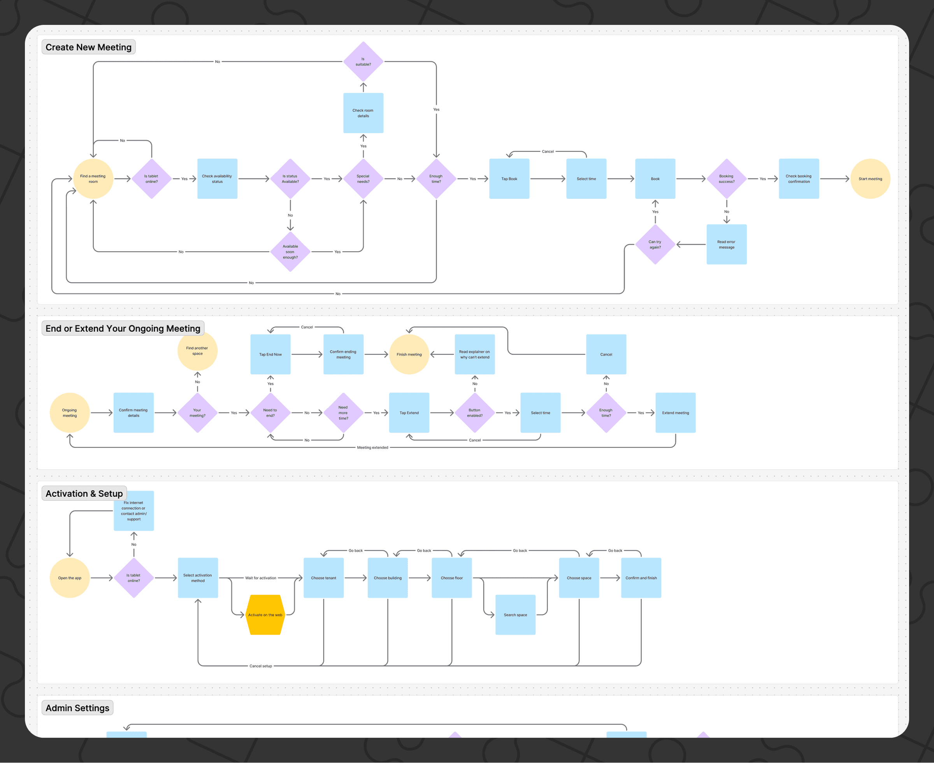The image size is (934, 763).
Task: Click the 'Confirm meeting details' box
Action: click(x=133, y=413)
